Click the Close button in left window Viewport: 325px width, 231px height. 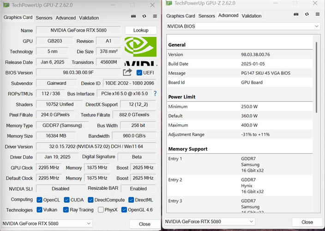[144, 224]
